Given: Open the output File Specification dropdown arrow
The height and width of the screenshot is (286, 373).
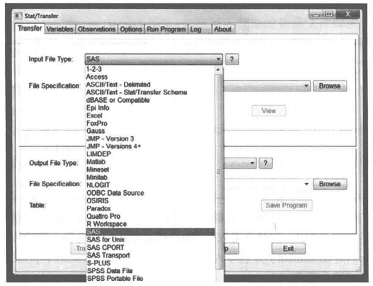Looking at the screenshot, I should click(x=306, y=184).
